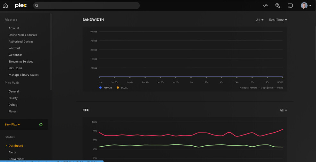
Task: Click the 'Plex Web' section heading
Action: [x=12, y=83]
